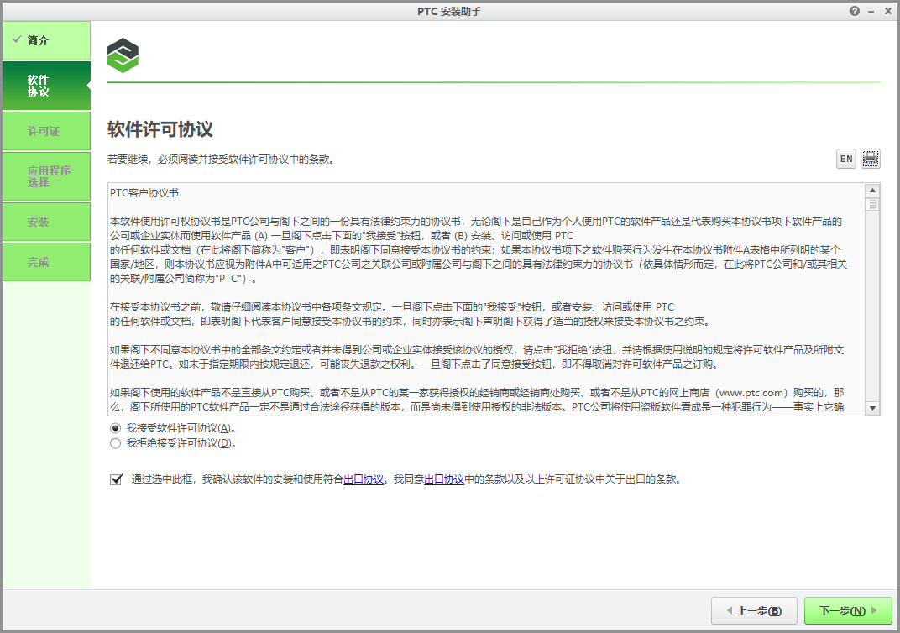This screenshot has height=633, width=900.
Task: Select the 应用程序选择 step
Action: coord(46,176)
